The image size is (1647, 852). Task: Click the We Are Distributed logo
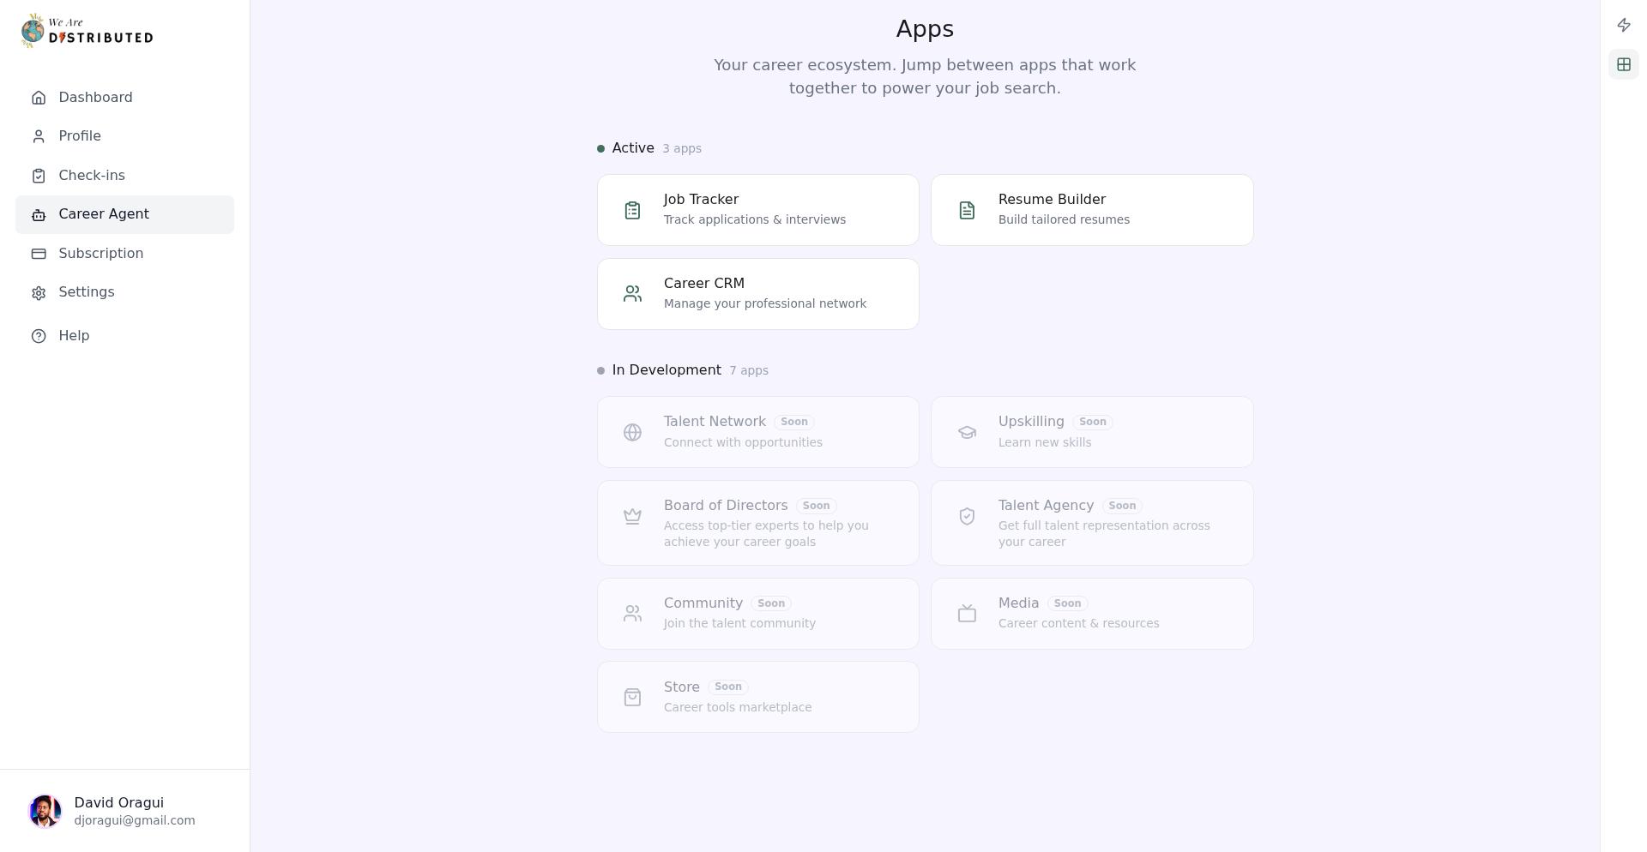click(86, 30)
